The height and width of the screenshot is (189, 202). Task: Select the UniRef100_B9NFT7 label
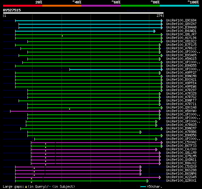(181, 101)
